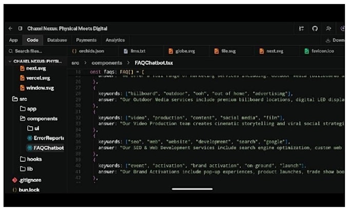
Task: Select the llms.txt file tab
Action: [138, 51]
